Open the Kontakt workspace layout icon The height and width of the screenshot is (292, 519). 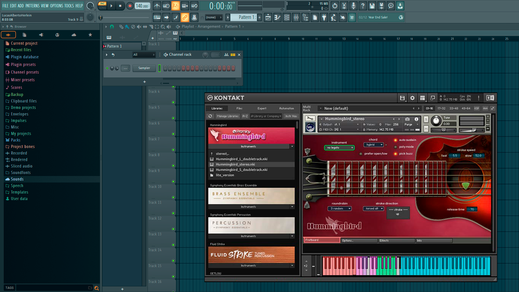[x=422, y=98]
